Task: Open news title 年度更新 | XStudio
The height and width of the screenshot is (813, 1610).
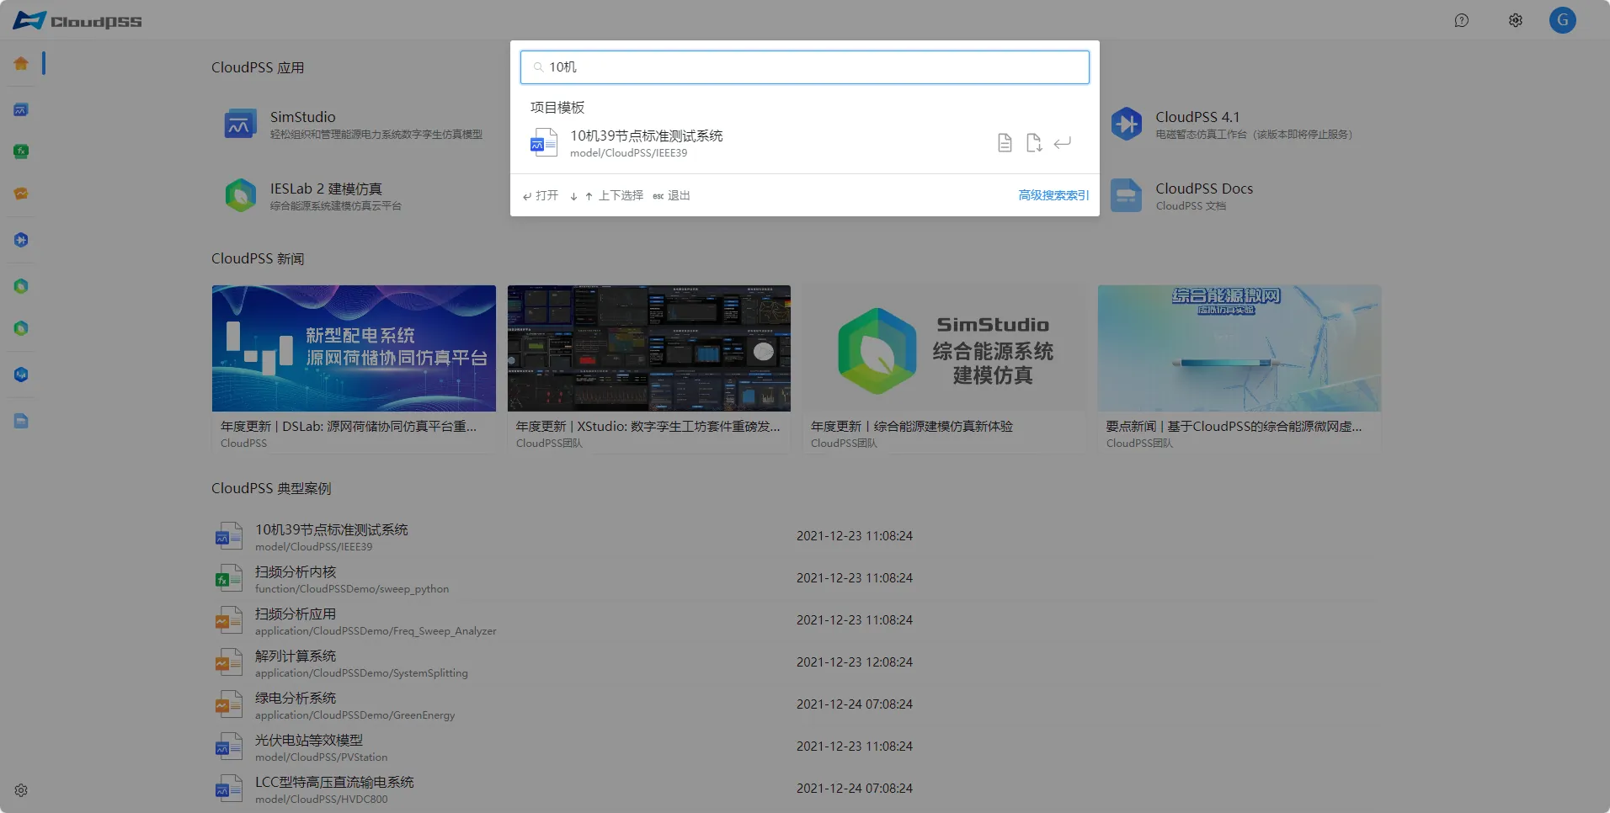Action: (648, 427)
